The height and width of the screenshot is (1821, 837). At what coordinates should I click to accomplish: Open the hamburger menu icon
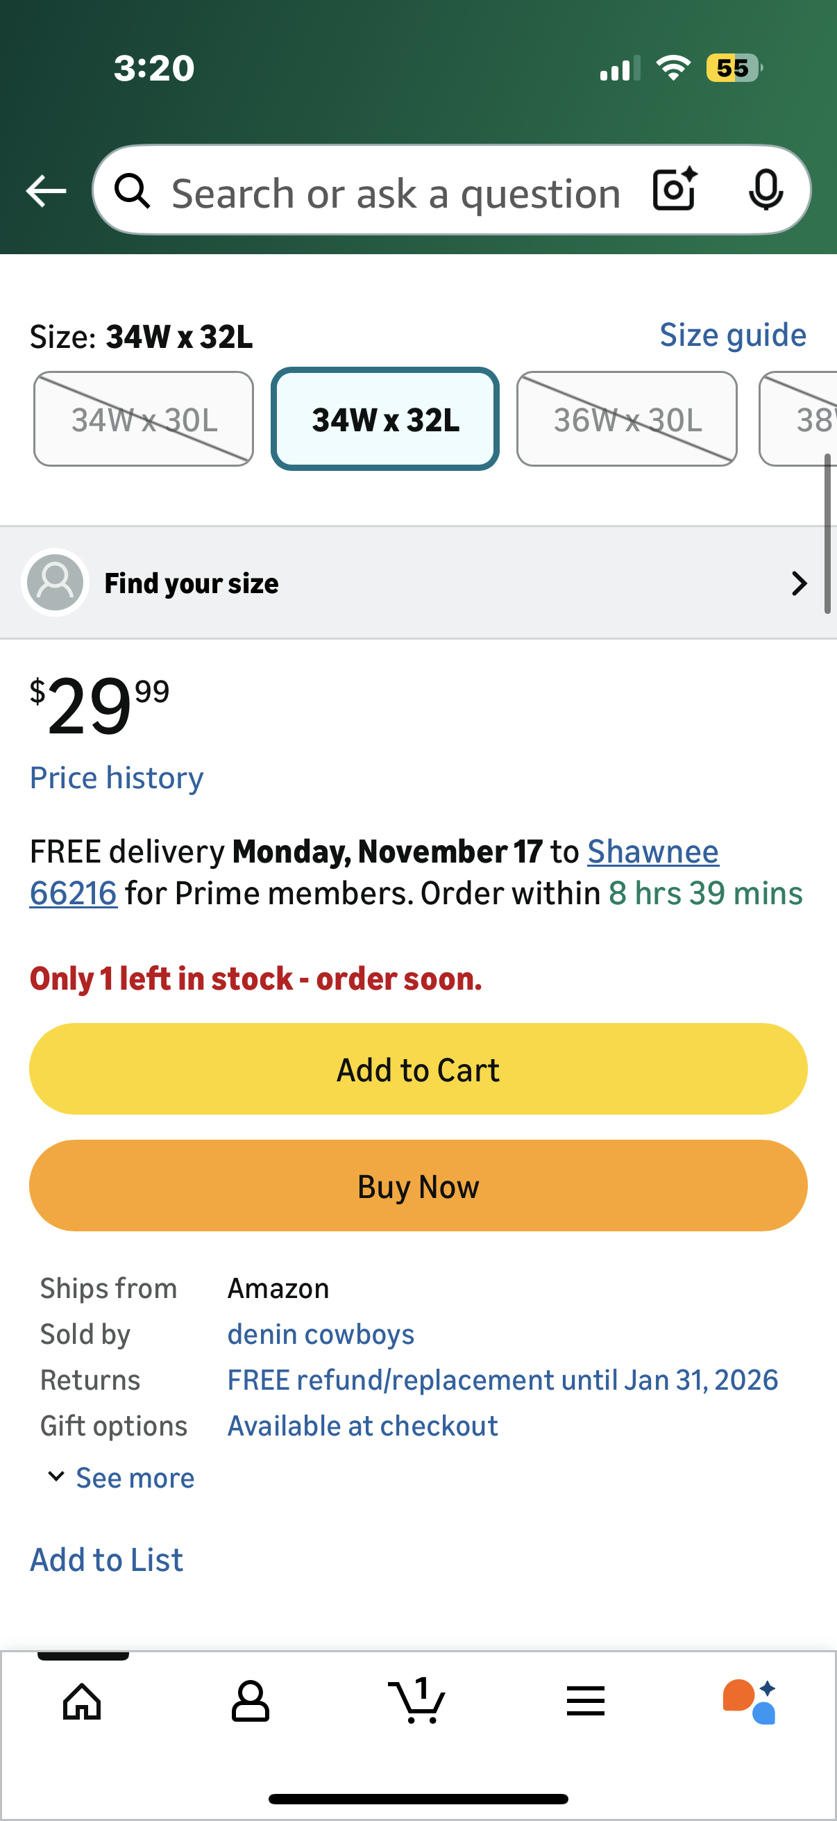coord(586,1701)
